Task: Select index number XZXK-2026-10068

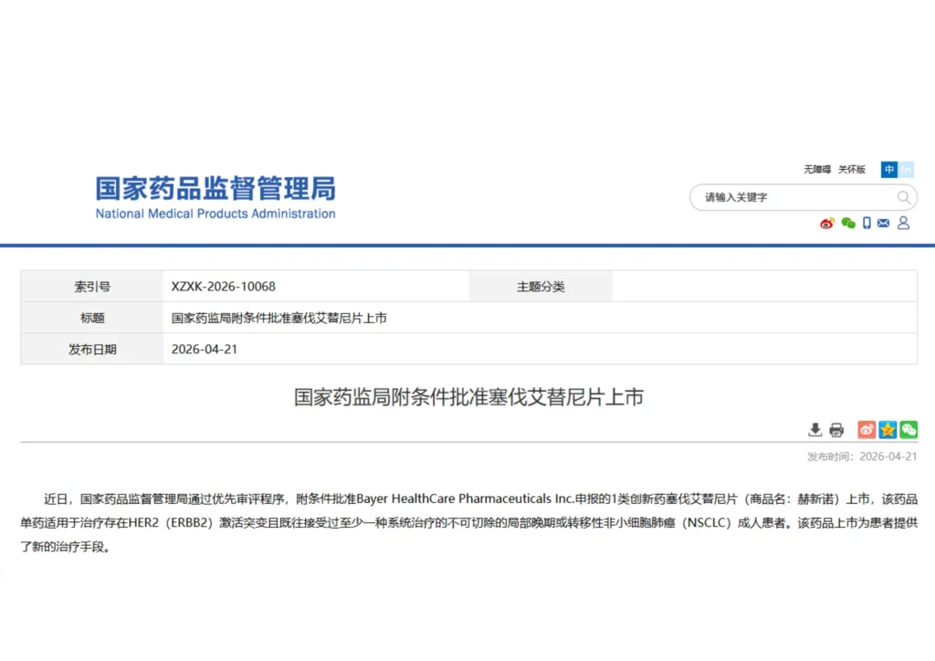Action: coord(224,287)
